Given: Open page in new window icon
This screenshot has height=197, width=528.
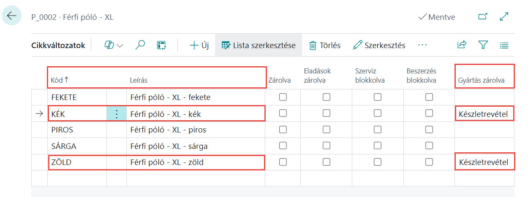Looking at the screenshot, I should [x=482, y=17].
